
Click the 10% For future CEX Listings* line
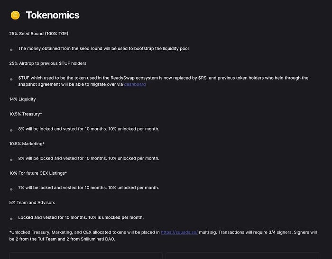click(x=38, y=173)
